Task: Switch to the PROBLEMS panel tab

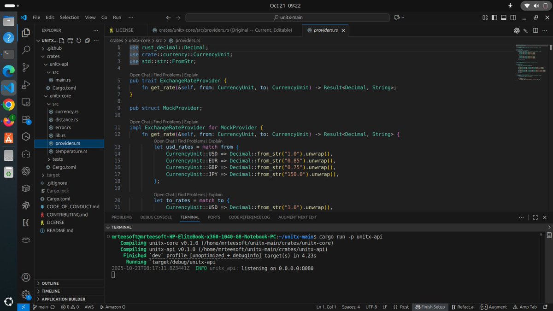Action: click(x=122, y=217)
